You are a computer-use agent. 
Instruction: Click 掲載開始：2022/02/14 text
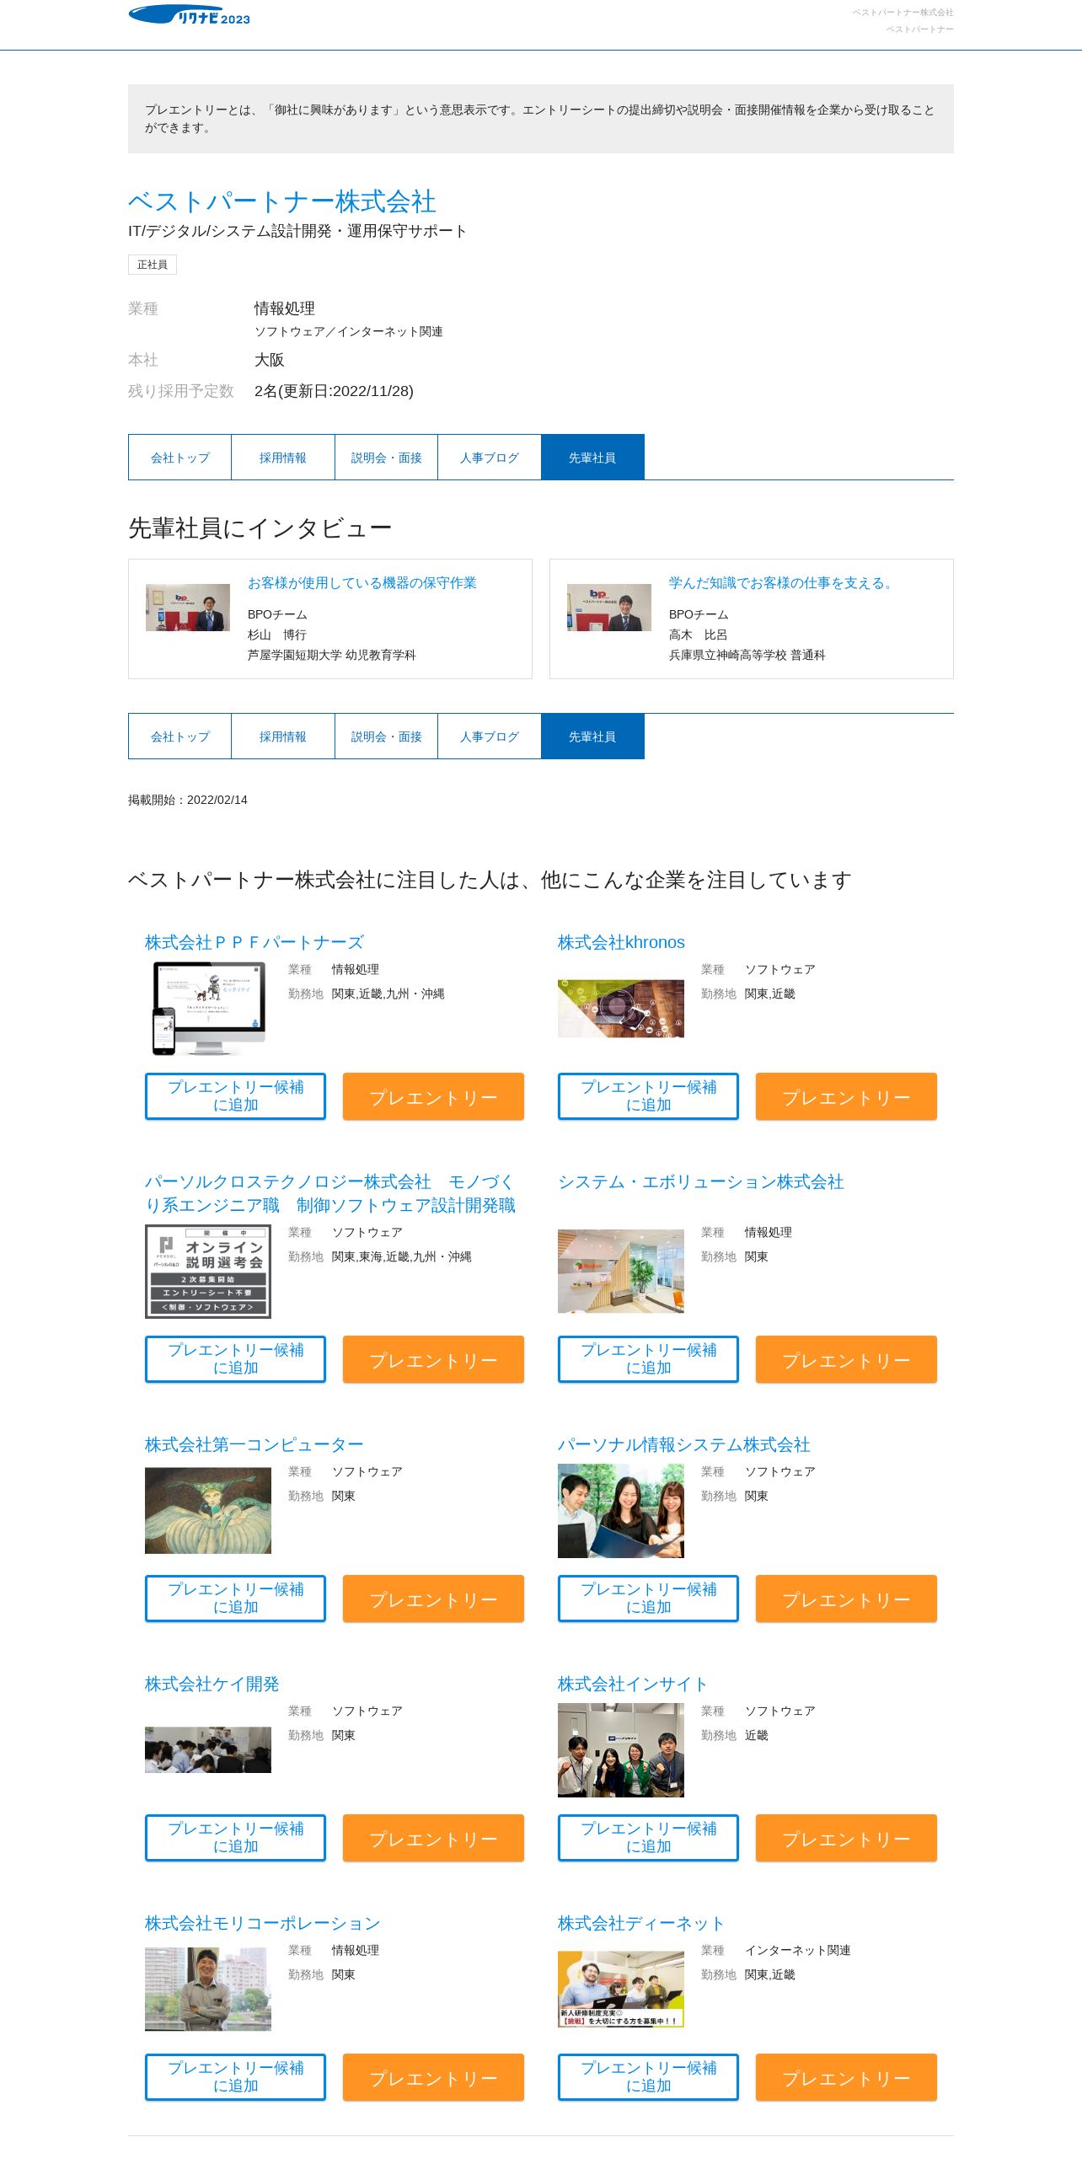coord(188,800)
